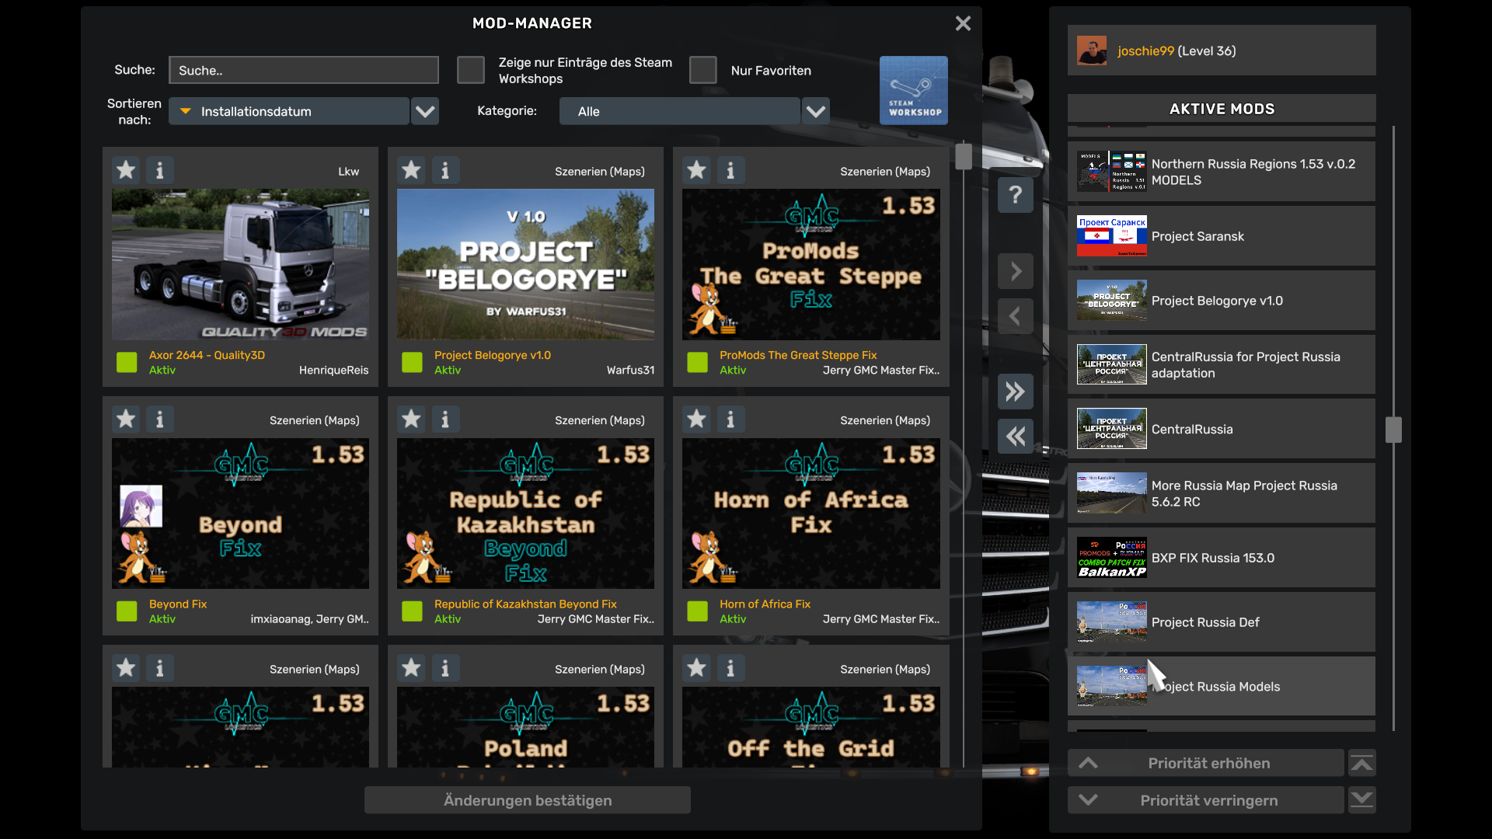Toggle green status box of Project Belogorye card
1492x839 pixels.
pyautogui.click(x=412, y=362)
